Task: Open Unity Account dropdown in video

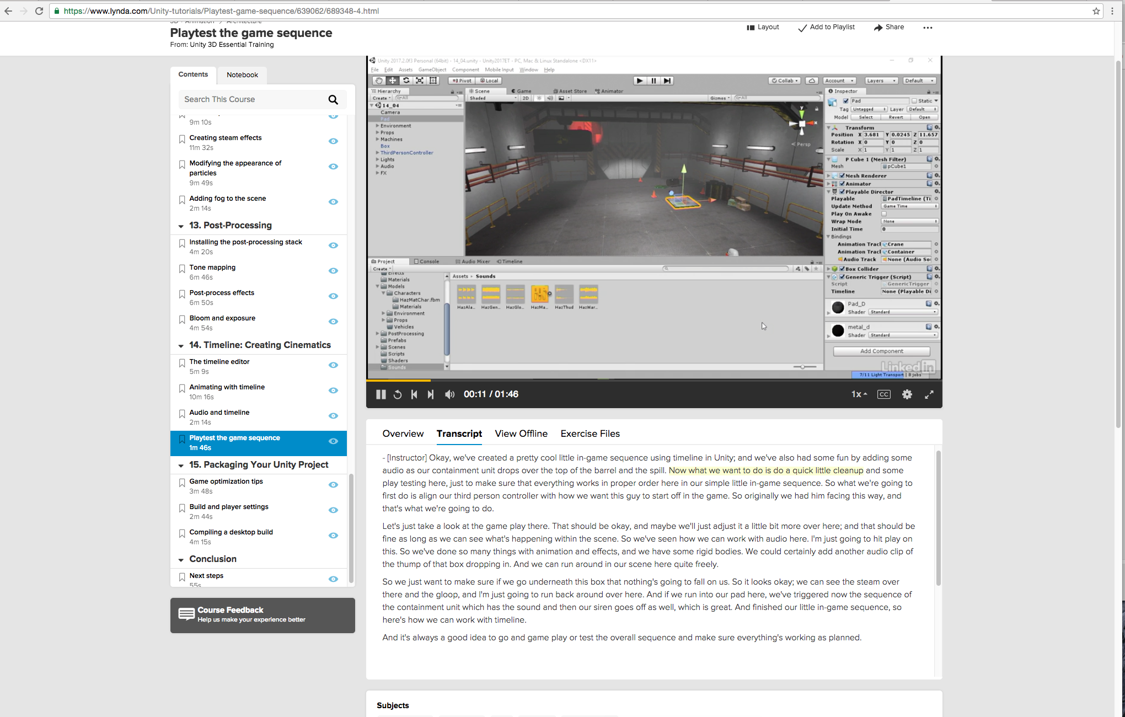Action: (839, 81)
